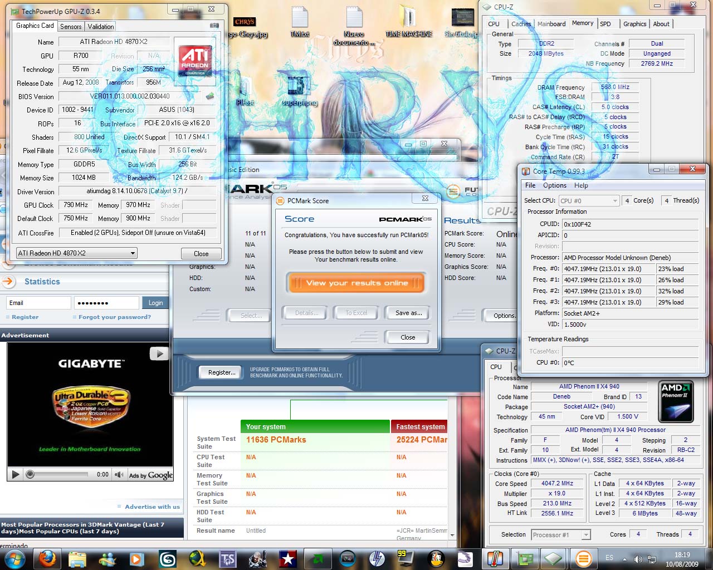Open the Help menu in Core Temp
Image resolution: width=713 pixels, height=570 pixels.
[581, 185]
